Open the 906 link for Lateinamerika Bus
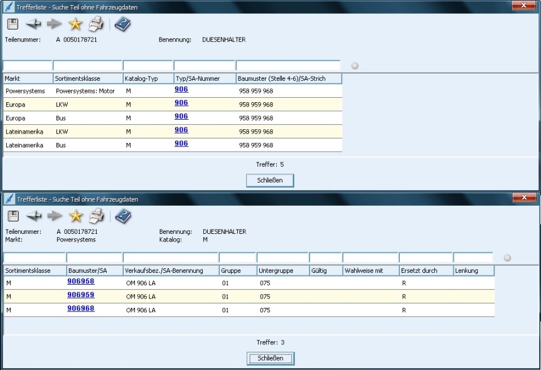541x370 pixels. click(181, 144)
